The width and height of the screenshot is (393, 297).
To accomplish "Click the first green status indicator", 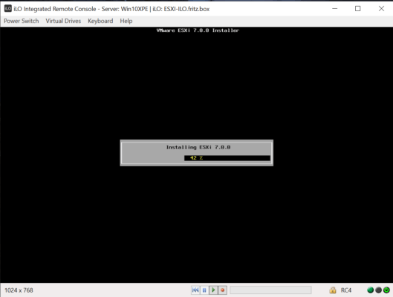I will point(370,290).
